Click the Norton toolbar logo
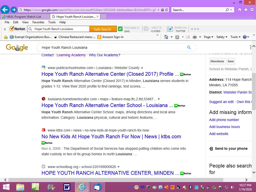This screenshot has height=192, width=256. 17,29
